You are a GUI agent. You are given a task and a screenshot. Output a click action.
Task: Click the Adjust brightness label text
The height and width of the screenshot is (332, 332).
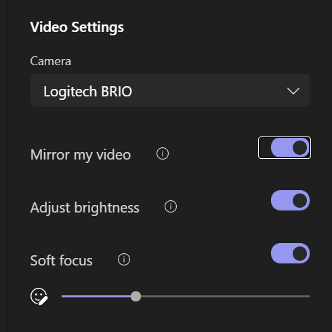coord(85,208)
